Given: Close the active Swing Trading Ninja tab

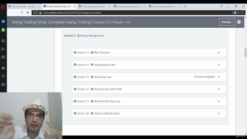Looking at the screenshot, I should (74, 7).
